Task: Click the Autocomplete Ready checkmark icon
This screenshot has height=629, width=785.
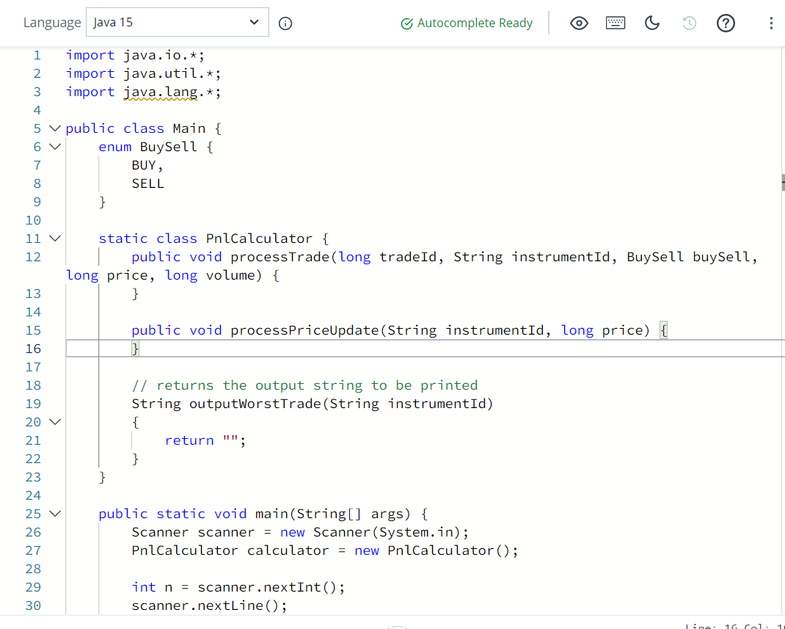Action: point(406,23)
